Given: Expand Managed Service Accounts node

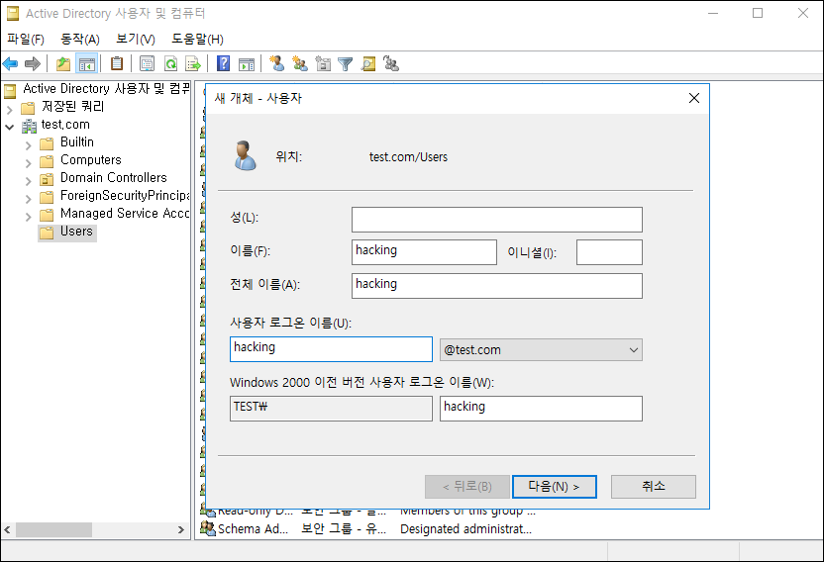Looking at the screenshot, I should click(29, 217).
